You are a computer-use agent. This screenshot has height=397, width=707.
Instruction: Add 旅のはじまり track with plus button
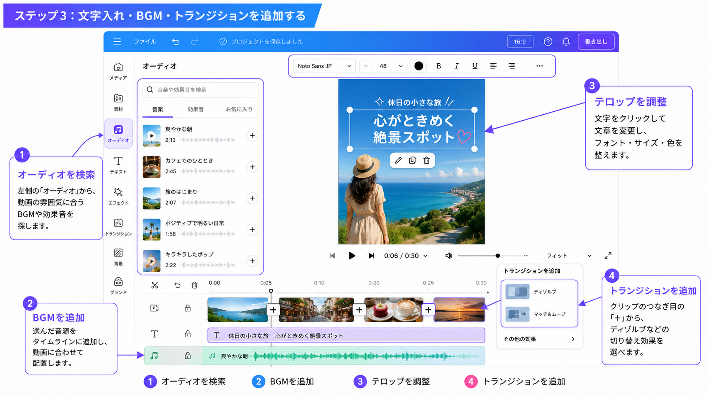[x=252, y=198]
